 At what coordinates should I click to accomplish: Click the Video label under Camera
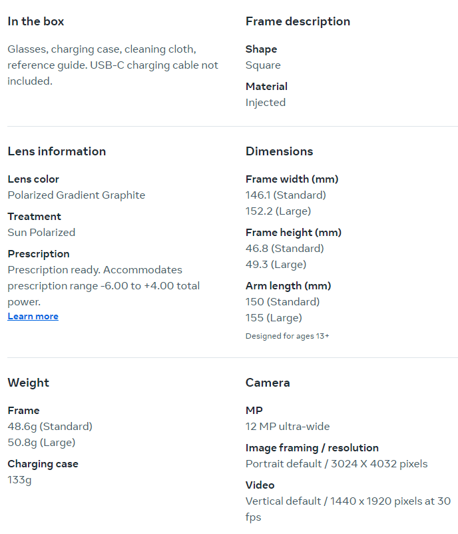(x=260, y=485)
